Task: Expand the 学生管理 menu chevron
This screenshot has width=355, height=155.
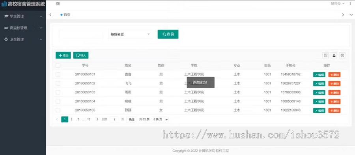Action: [41, 16]
